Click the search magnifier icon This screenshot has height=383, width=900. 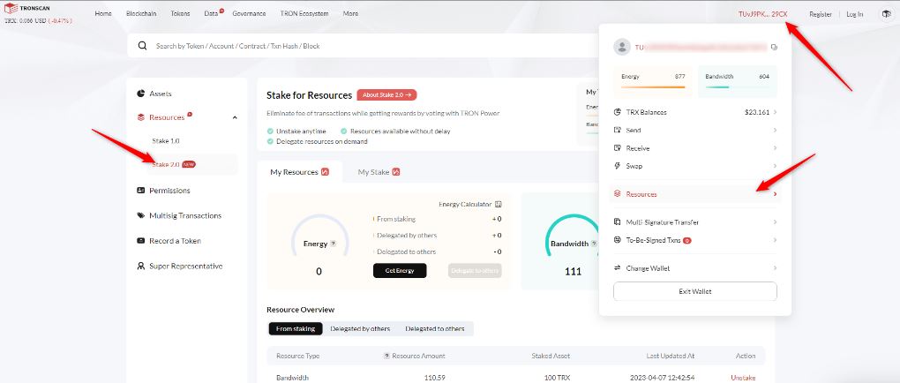point(142,46)
